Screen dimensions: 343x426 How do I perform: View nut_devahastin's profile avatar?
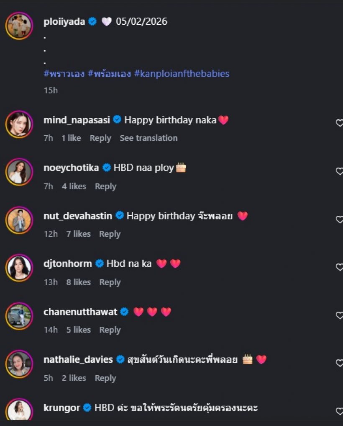point(19,220)
